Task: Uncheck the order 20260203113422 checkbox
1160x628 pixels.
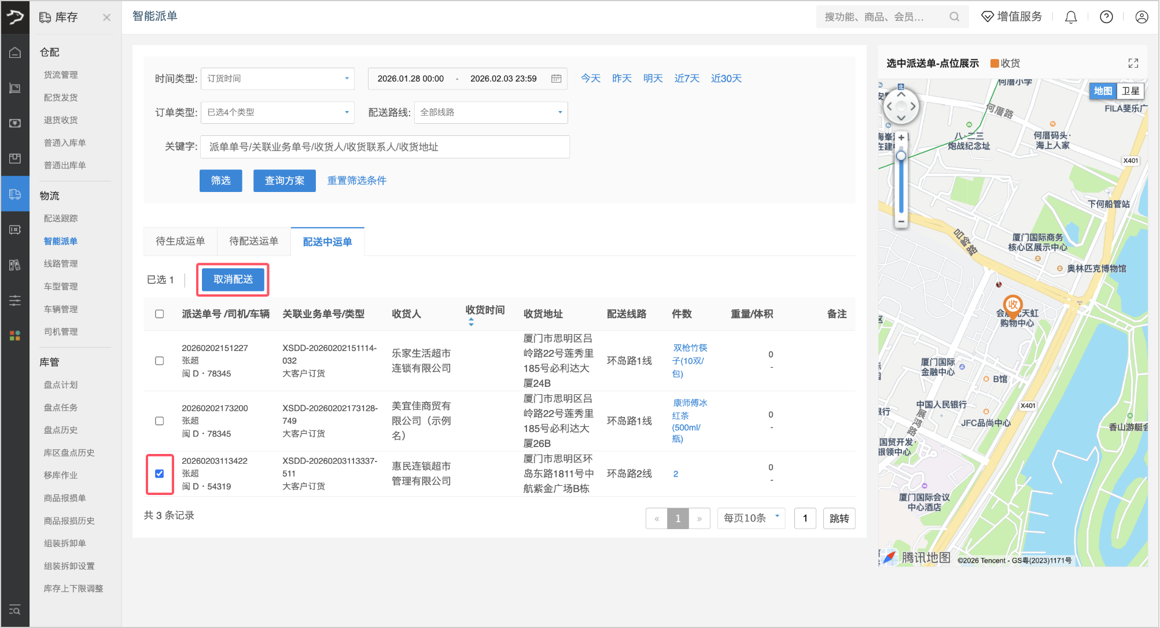Action: tap(160, 474)
